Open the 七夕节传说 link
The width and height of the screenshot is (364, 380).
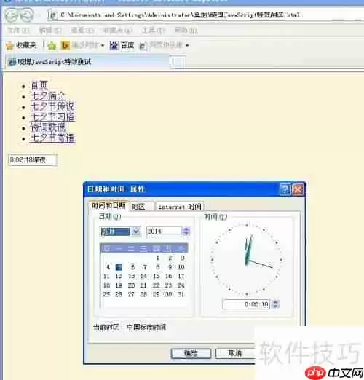(52, 106)
